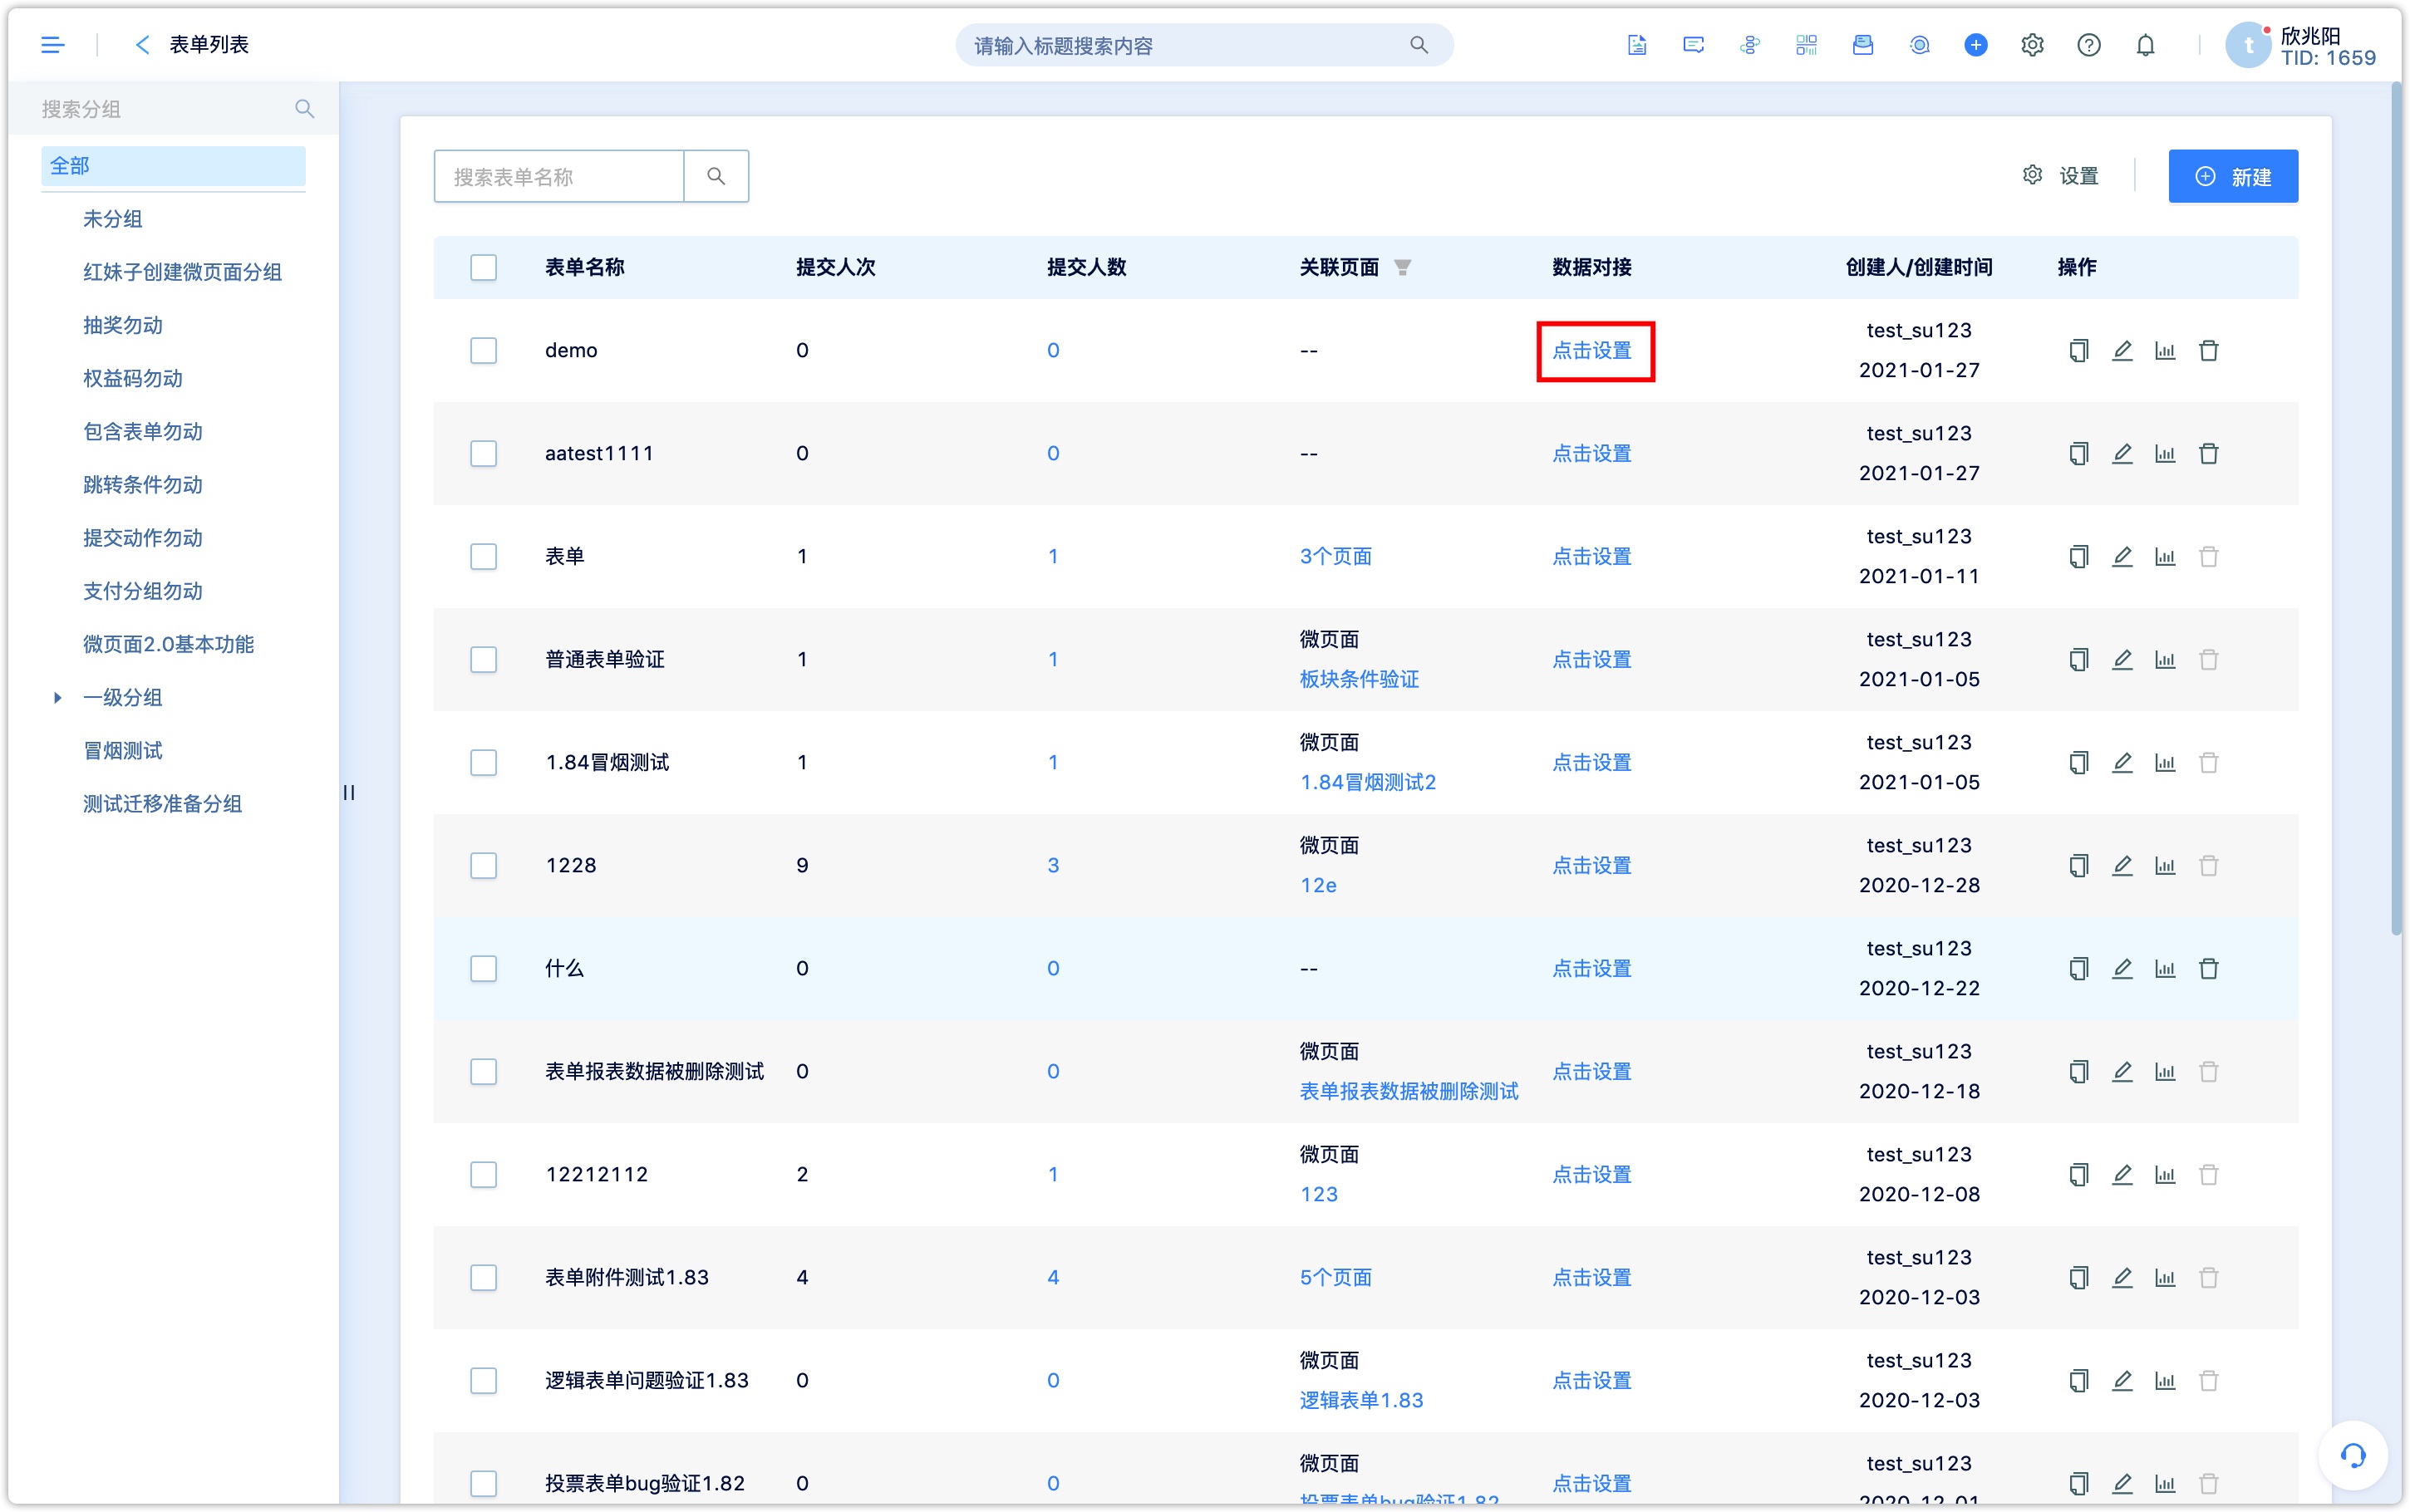
Task: Open the document icon in top toolbar
Action: [x=1636, y=45]
